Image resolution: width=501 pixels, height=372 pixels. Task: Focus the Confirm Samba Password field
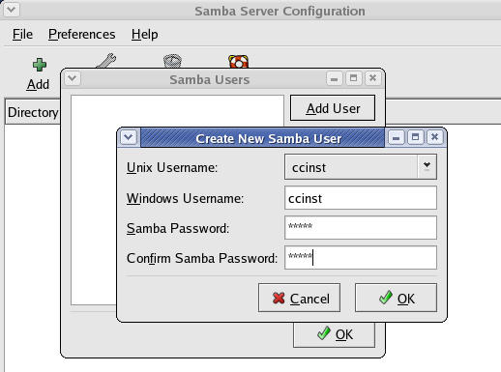click(361, 258)
